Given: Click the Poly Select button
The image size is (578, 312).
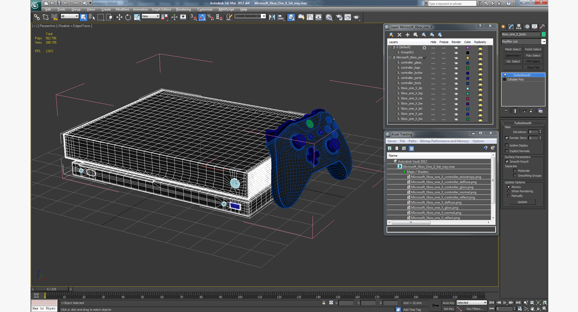Looking at the screenshot, I should [533, 55].
